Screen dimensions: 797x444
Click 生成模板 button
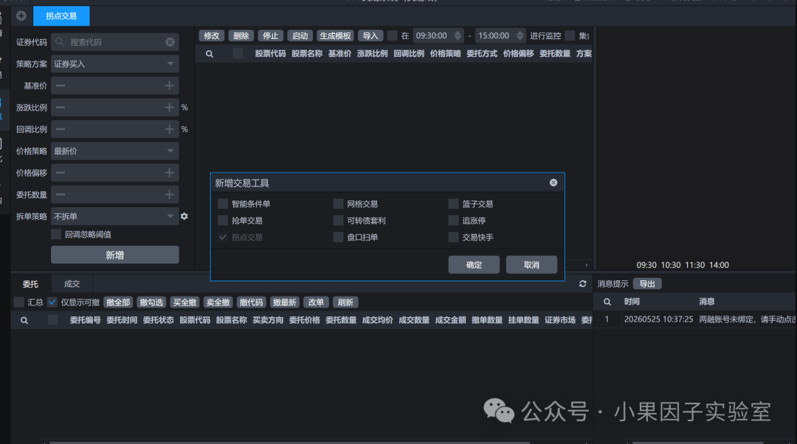coord(335,35)
